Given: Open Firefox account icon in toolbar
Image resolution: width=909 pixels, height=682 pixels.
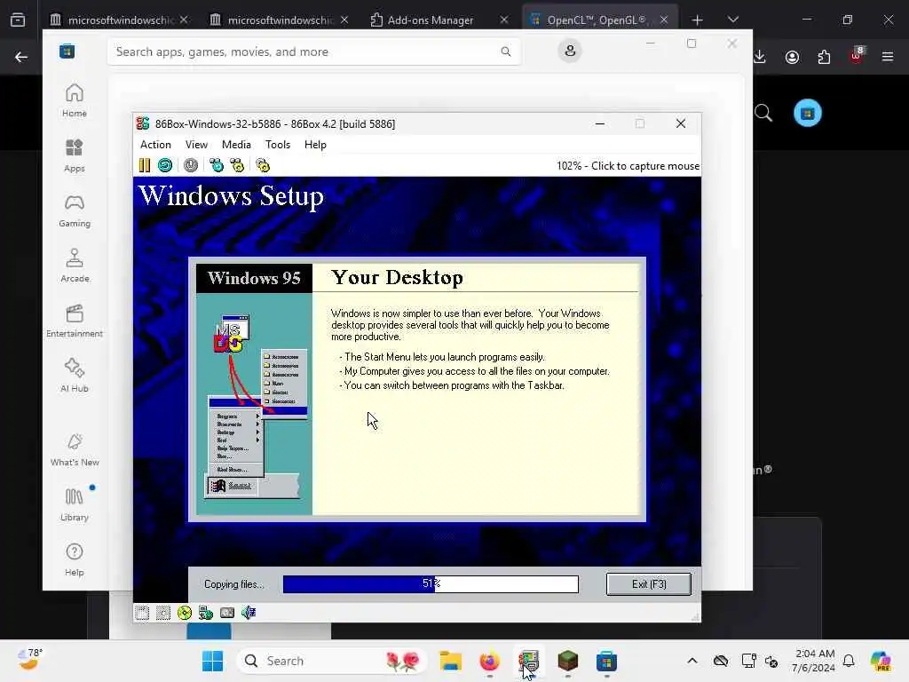Looking at the screenshot, I should (x=792, y=57).
